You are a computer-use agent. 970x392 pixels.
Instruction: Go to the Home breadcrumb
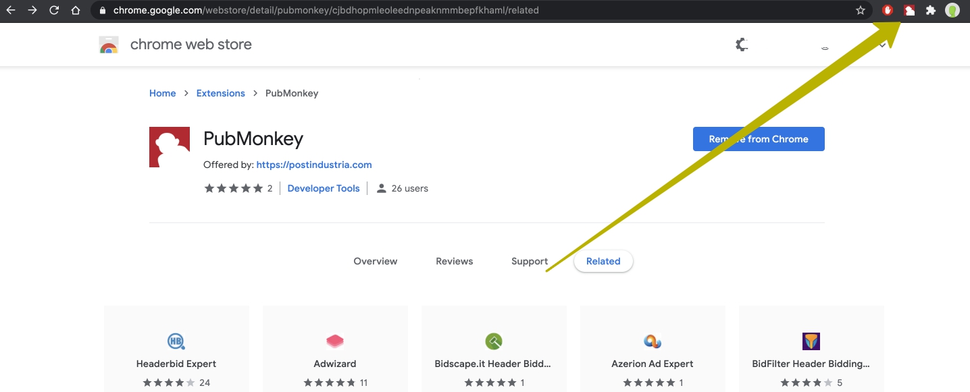(163, 93)
